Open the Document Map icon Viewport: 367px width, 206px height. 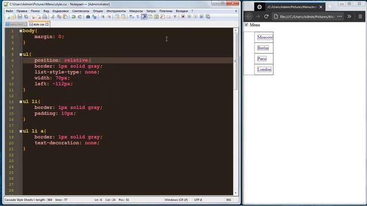click(157, 17)
